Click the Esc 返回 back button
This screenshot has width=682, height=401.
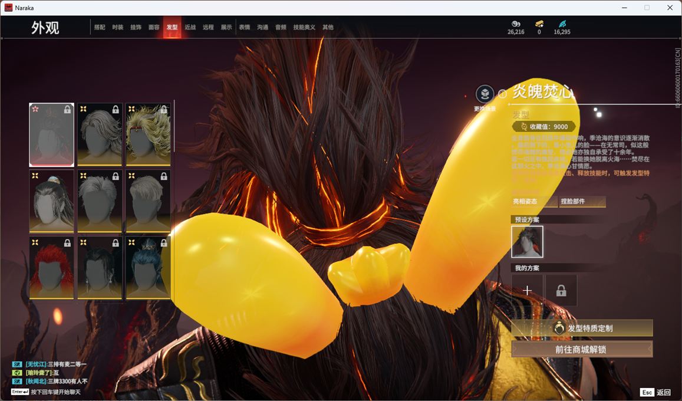click(x=655, y=392)
